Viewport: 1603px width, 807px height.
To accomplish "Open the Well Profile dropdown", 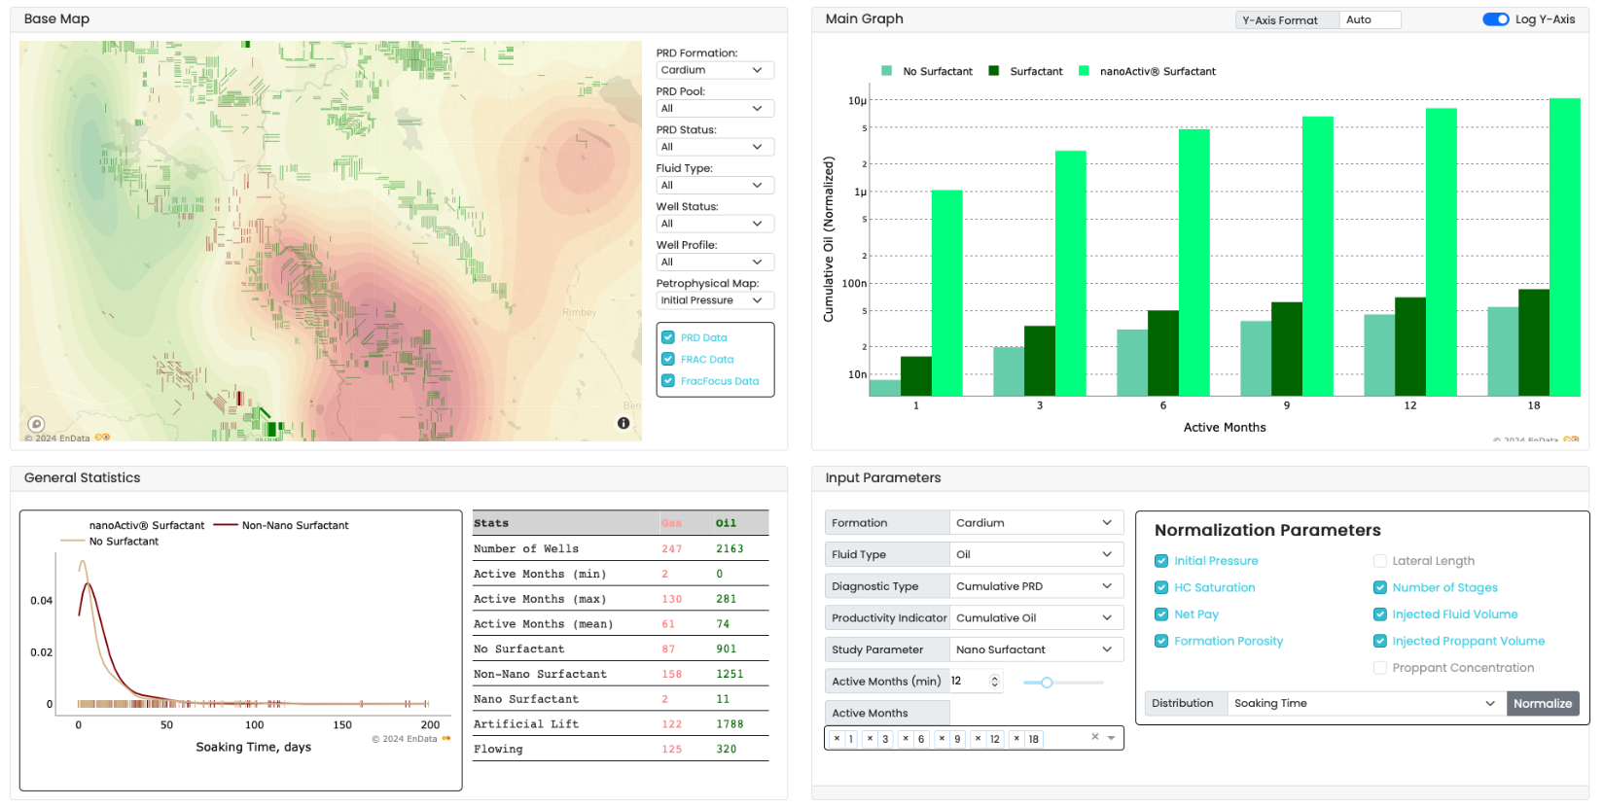I will [715, 263].
